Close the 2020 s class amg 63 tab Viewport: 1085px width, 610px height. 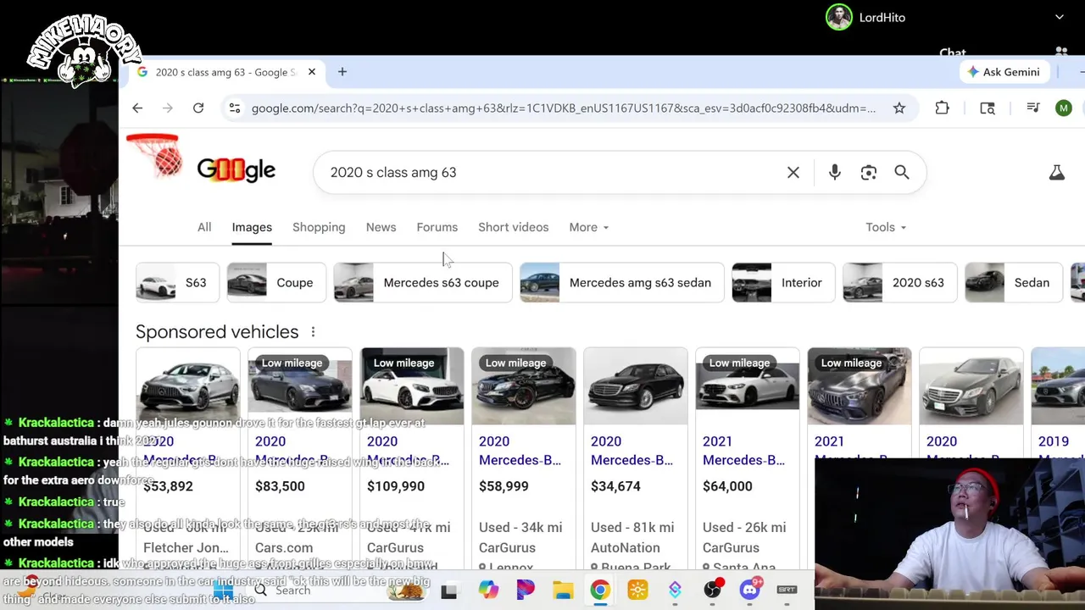click(311, 72)
